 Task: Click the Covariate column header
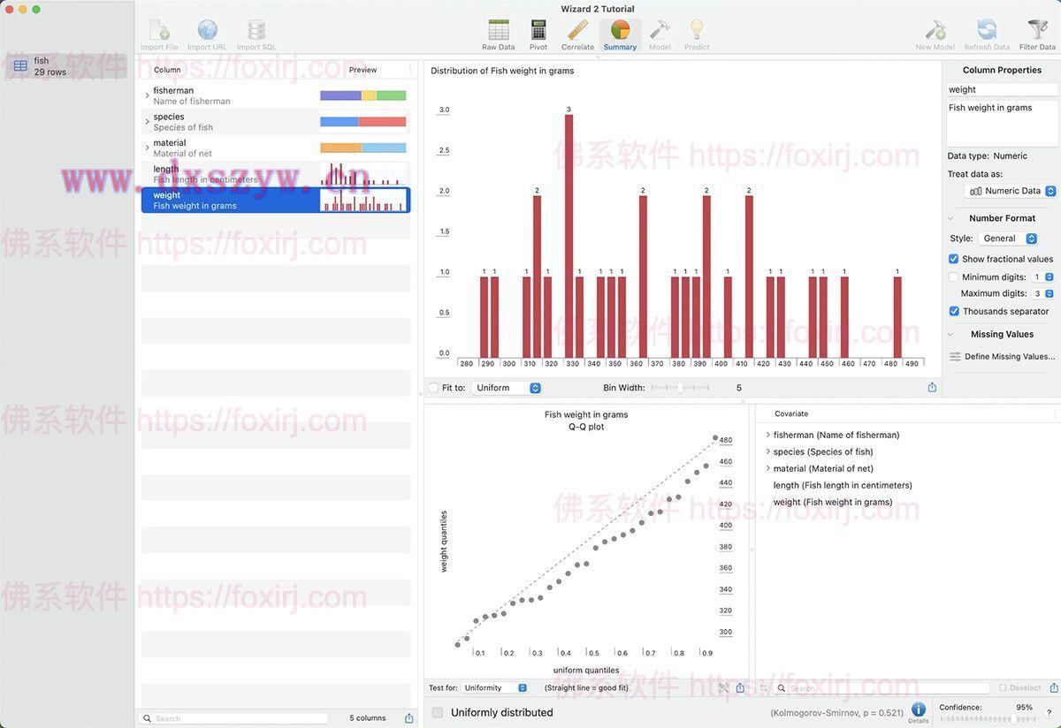[791, 413]
